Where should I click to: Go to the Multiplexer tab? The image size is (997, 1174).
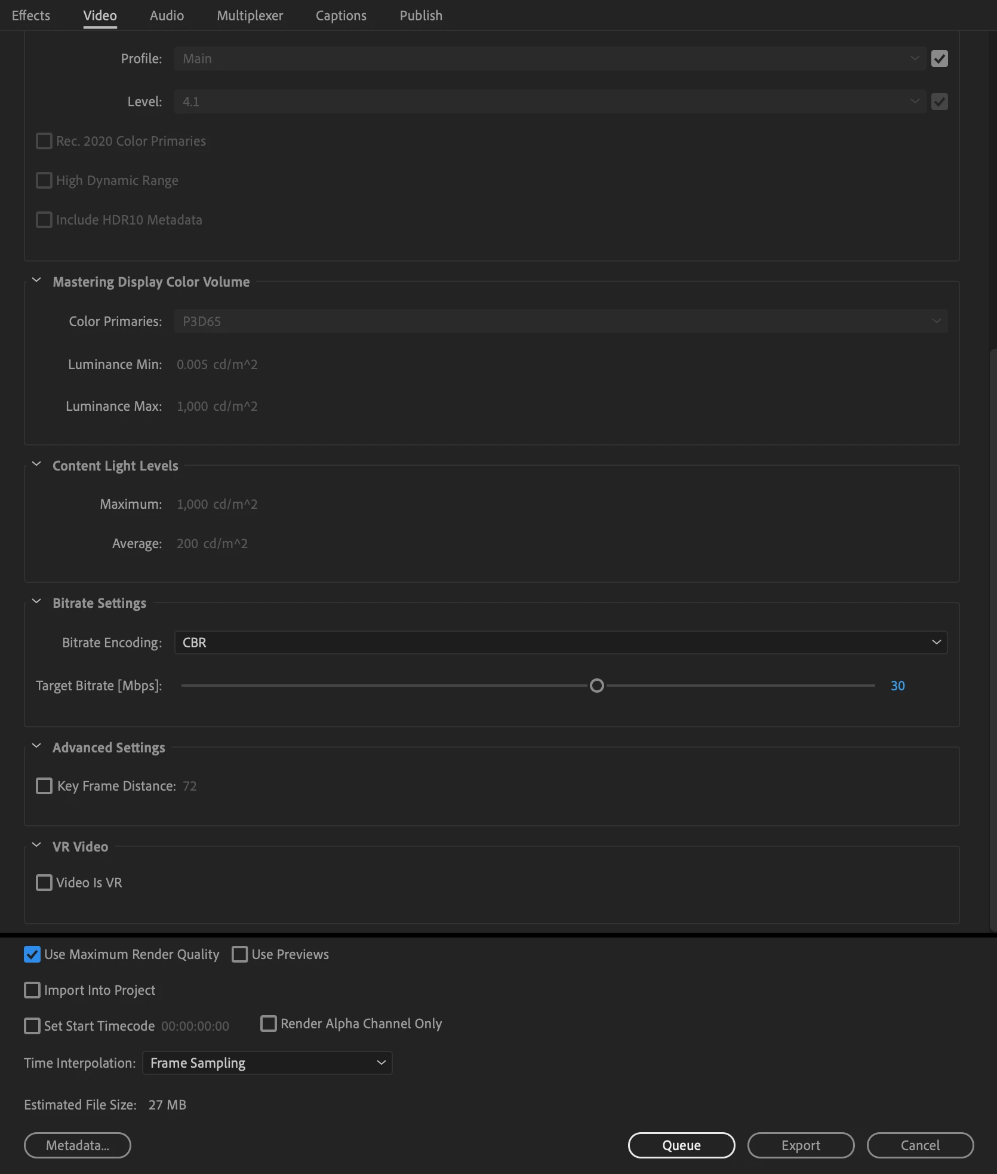tap(250, 16)
